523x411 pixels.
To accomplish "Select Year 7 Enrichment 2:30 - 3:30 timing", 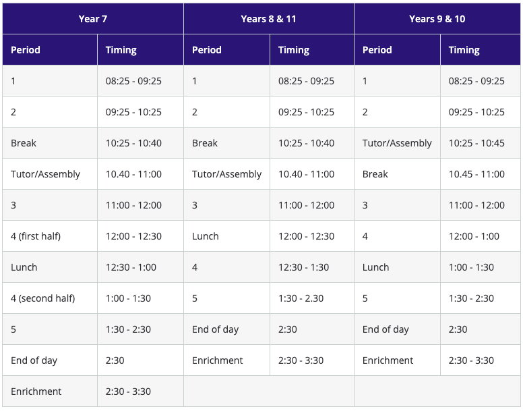I will [x=140, y=391].
